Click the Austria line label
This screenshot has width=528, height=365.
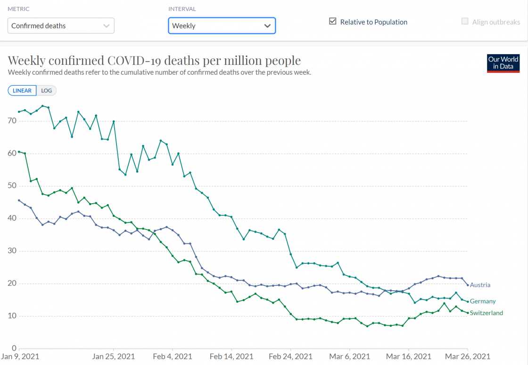[480, 285]
